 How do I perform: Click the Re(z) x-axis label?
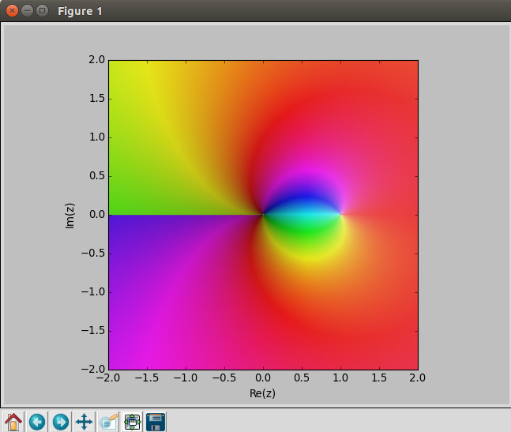(x=263, y=393)
